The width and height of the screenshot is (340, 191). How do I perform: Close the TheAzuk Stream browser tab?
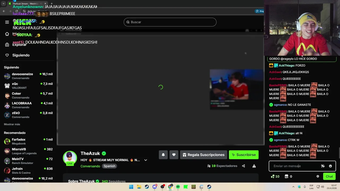pyautogui.click(x=45, y=4)
